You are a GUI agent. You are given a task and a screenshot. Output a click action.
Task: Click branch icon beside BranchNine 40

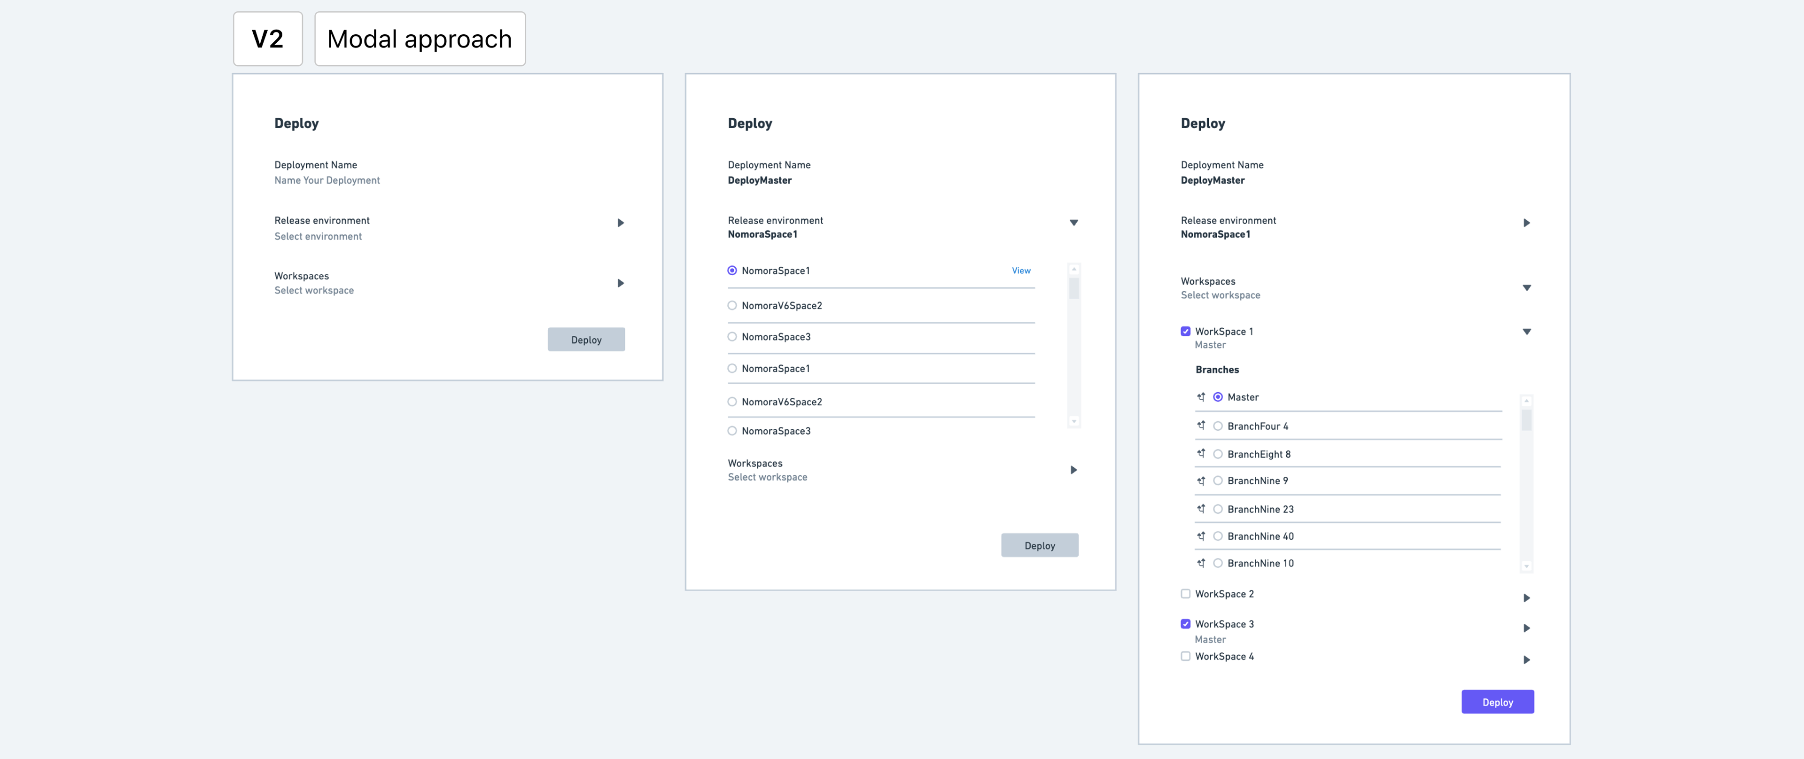(1201, 536)
